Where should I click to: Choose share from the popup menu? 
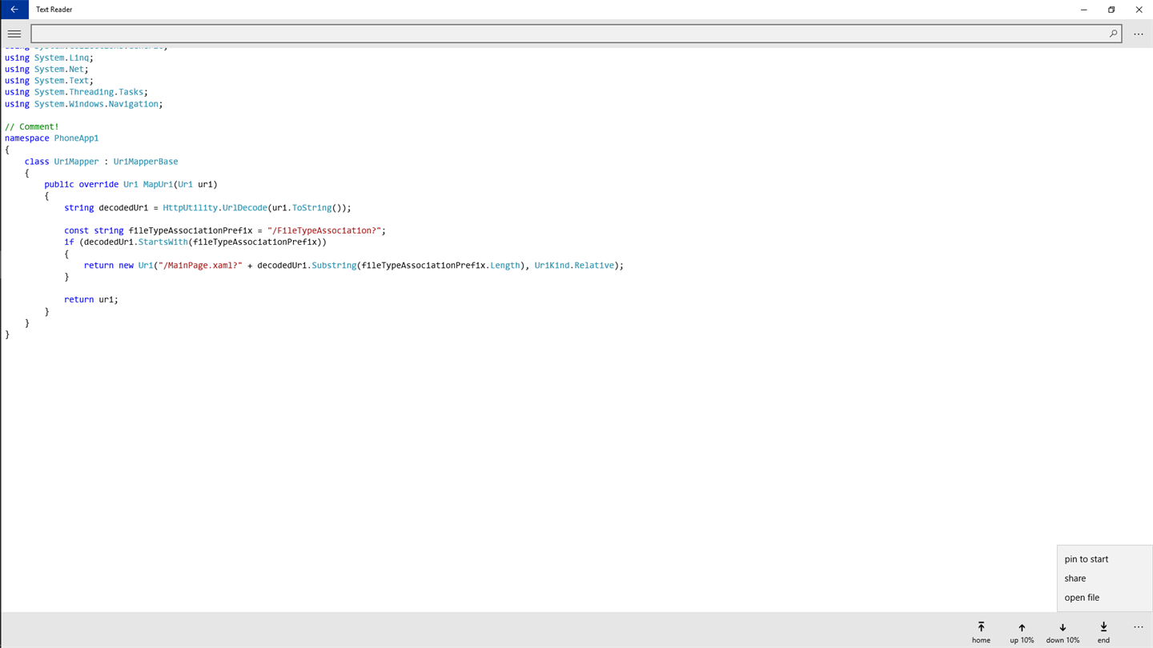(1105, 578)
